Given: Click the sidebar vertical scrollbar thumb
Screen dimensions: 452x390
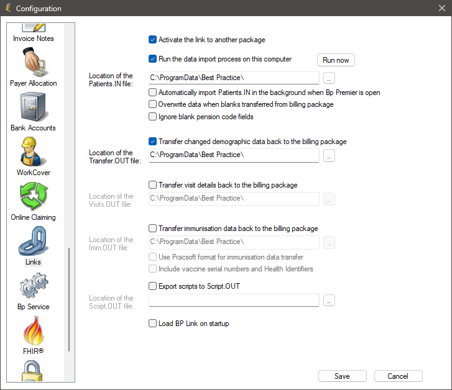Looking at the screenshot, I should (x=69, y=299).
